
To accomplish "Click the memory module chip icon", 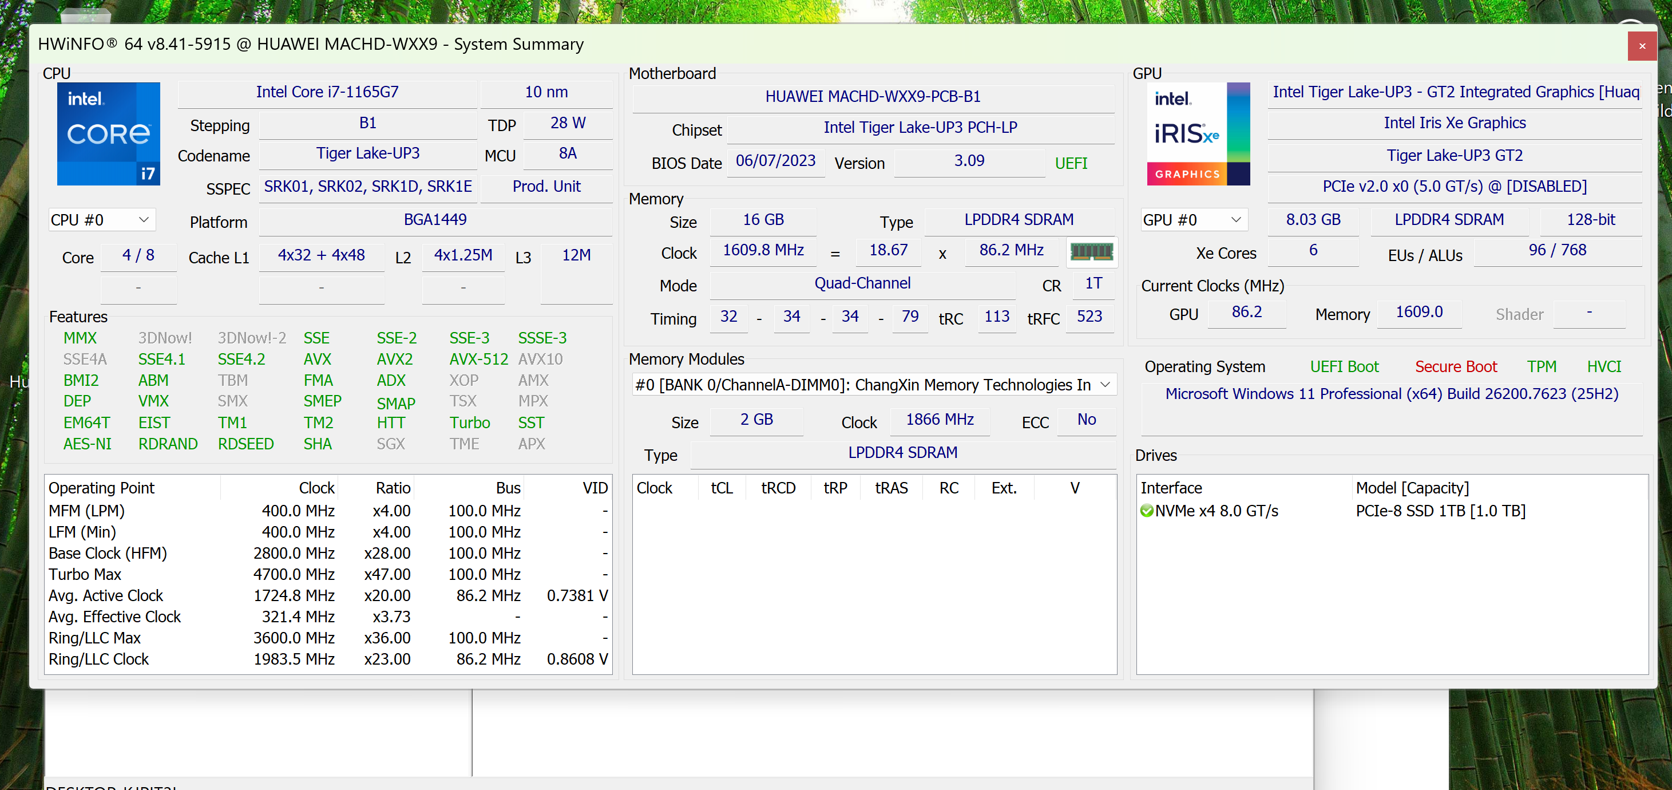I will pyautogui.click(x=1092, y=252).
